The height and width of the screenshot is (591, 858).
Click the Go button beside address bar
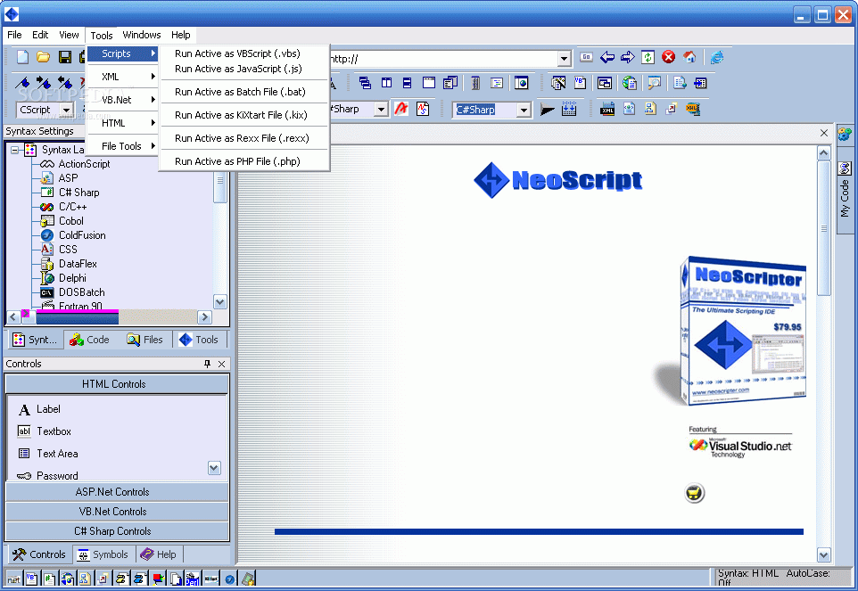586,57
